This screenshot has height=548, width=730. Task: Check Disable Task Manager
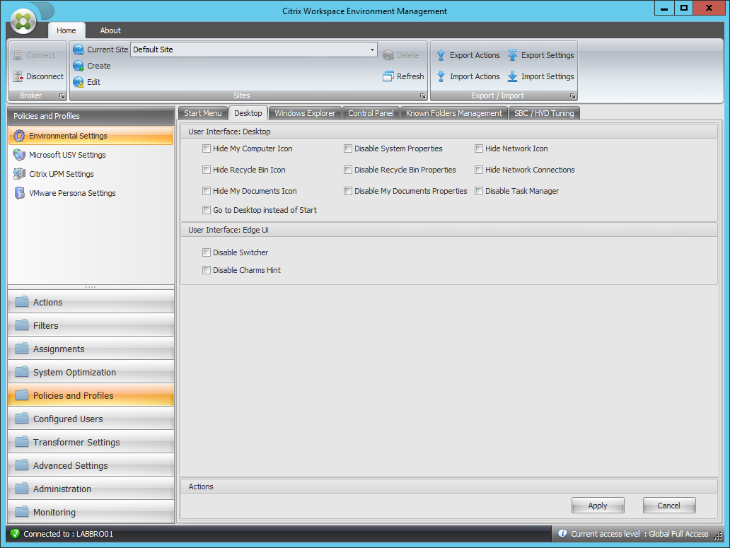coord(479,191)
